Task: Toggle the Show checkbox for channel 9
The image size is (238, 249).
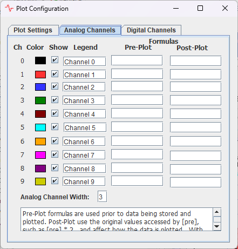Action: click(55, 180)
